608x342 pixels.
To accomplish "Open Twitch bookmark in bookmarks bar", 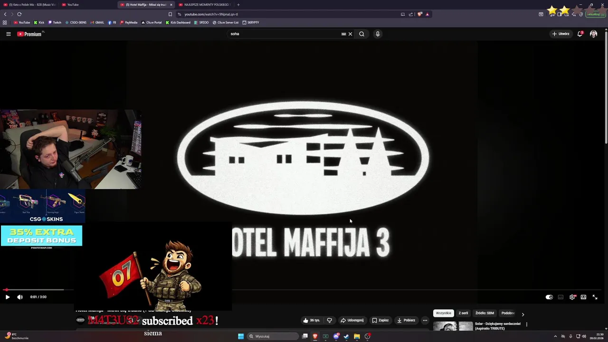I will [54, 22].
